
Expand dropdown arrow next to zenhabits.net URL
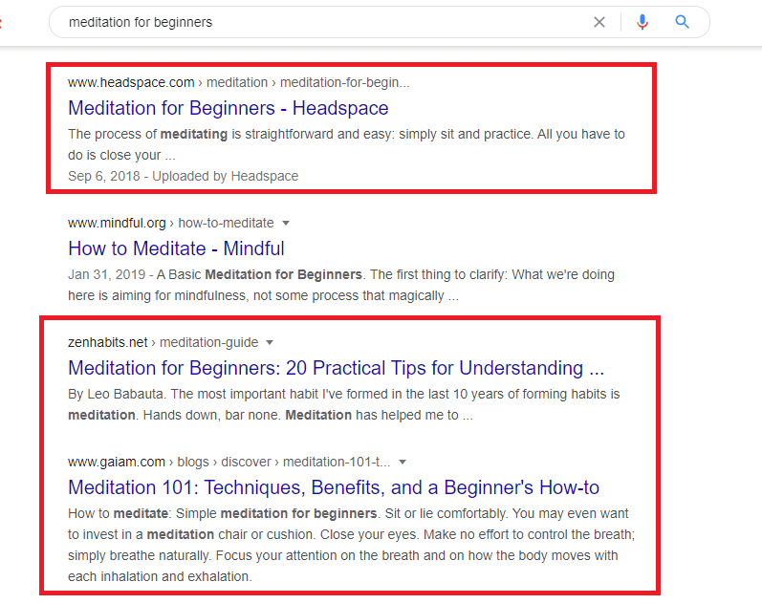tap(270, 342)
